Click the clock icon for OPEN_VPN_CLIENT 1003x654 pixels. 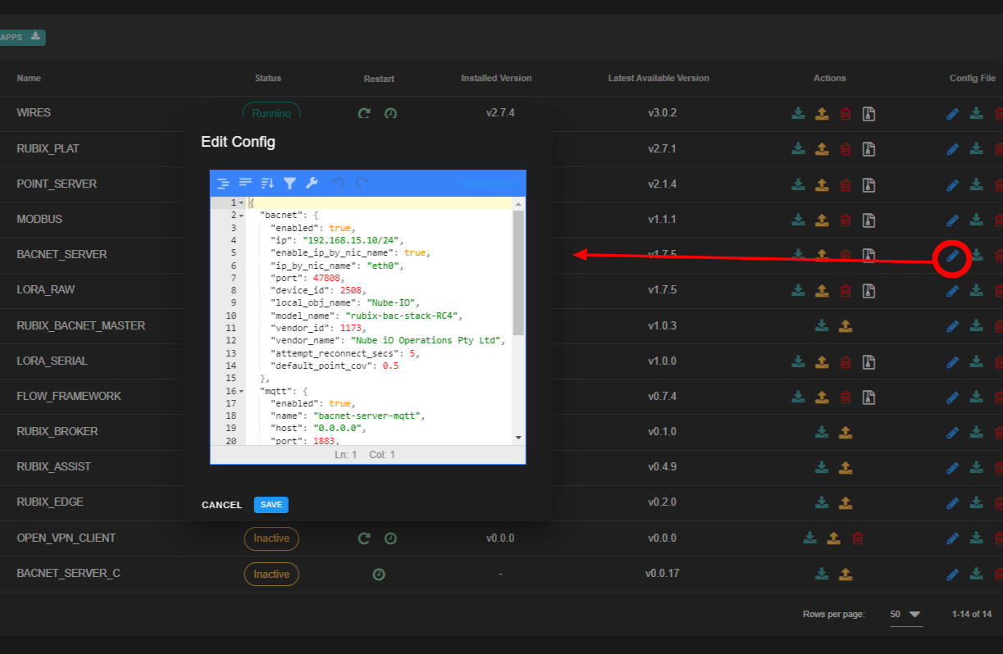point(390,538)
